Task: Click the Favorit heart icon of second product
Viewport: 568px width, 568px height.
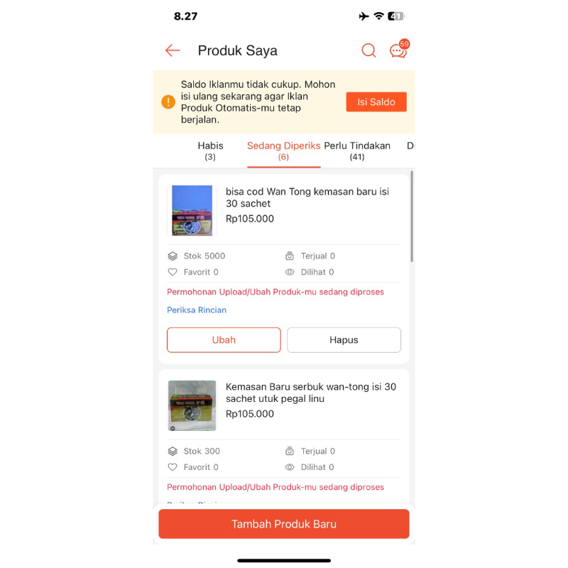Action: (173, 467)
